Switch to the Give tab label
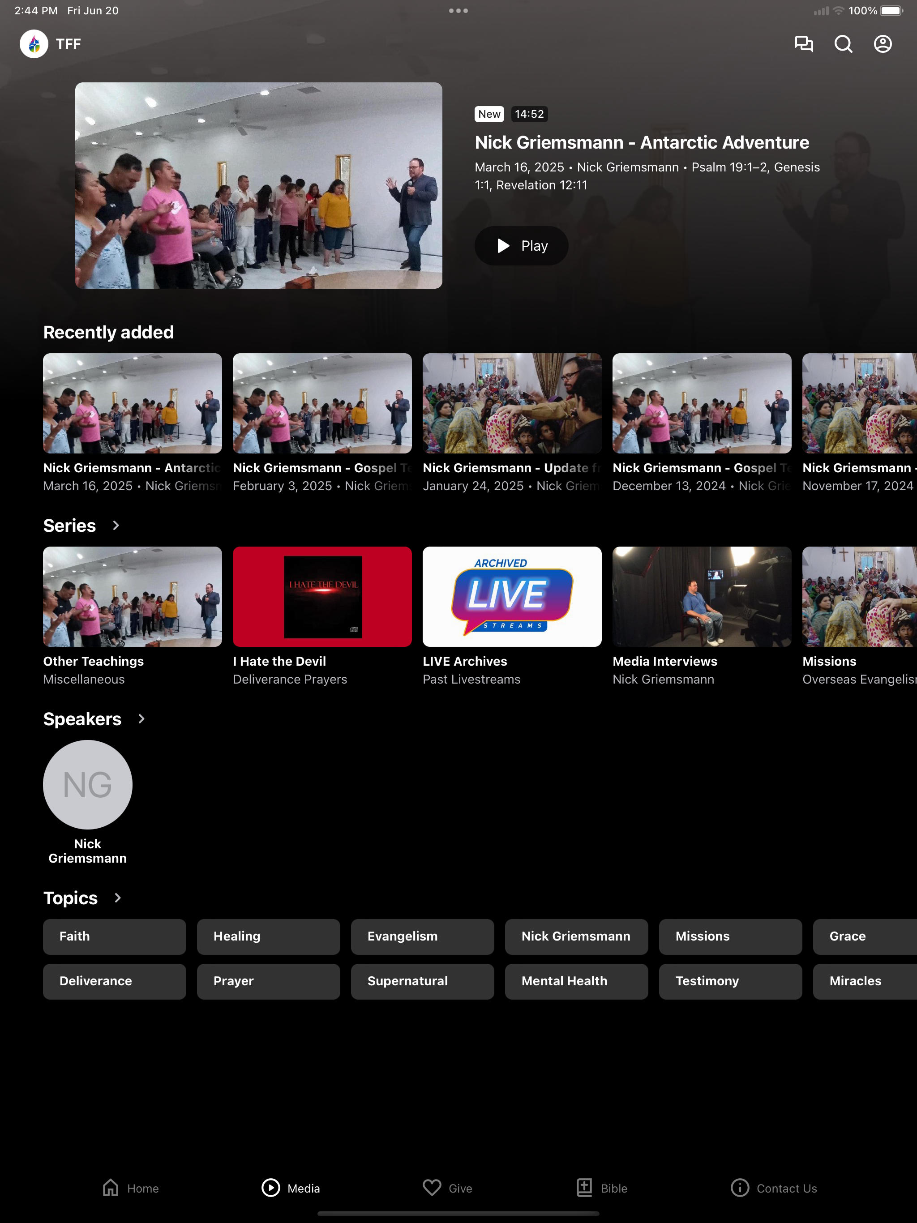The image size is (917, 1223). click(x=460, y=1188)
